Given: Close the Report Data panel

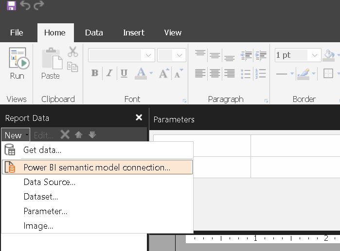Looking at the screenshot, I should click(x=139, y=117).
